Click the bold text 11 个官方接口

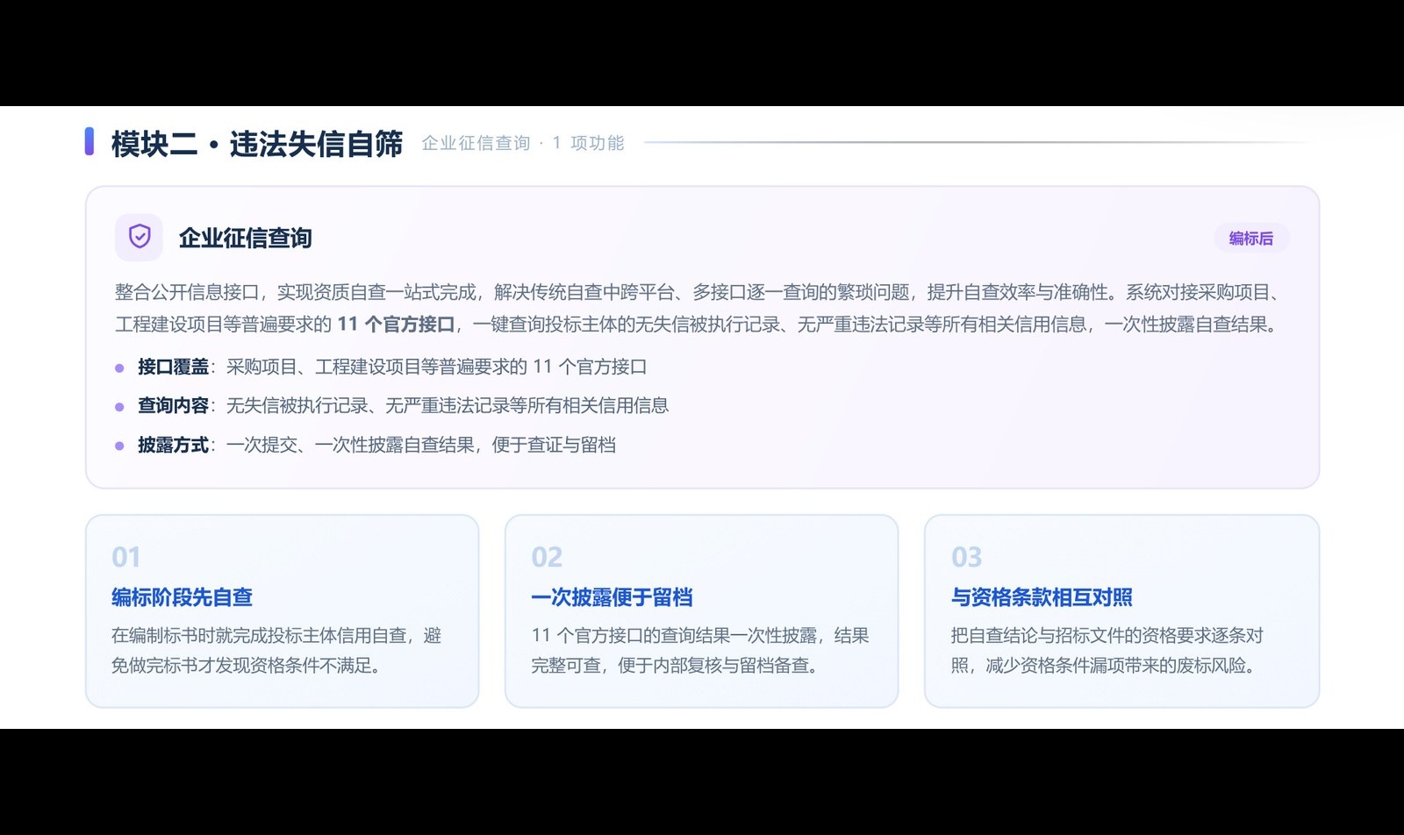[x=396, y=325]
